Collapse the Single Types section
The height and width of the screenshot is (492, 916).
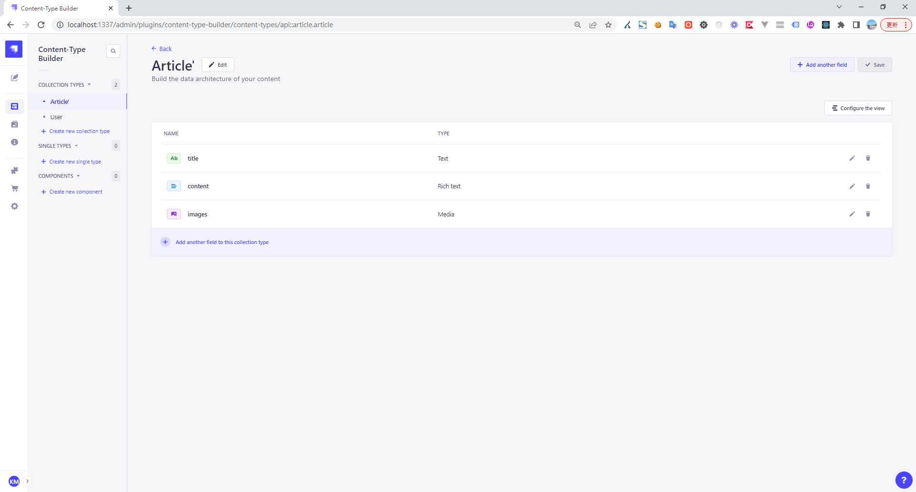click(58, 146)
